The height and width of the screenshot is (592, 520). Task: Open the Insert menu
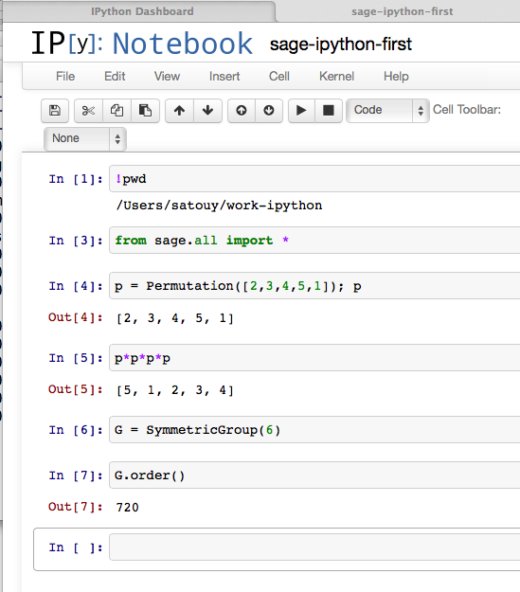coord(224,77)
